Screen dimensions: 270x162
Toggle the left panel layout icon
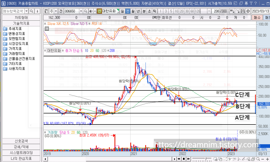(x=46, y=11)
